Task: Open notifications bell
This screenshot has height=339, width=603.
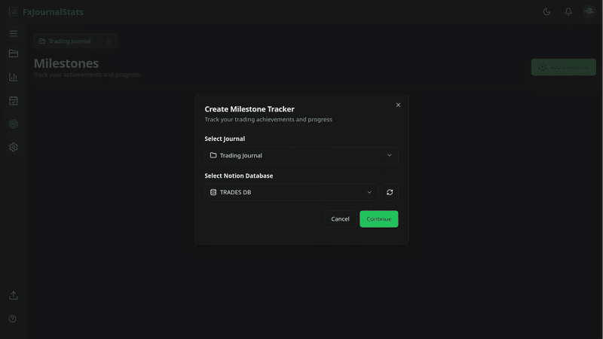Action: coord(568,12)
